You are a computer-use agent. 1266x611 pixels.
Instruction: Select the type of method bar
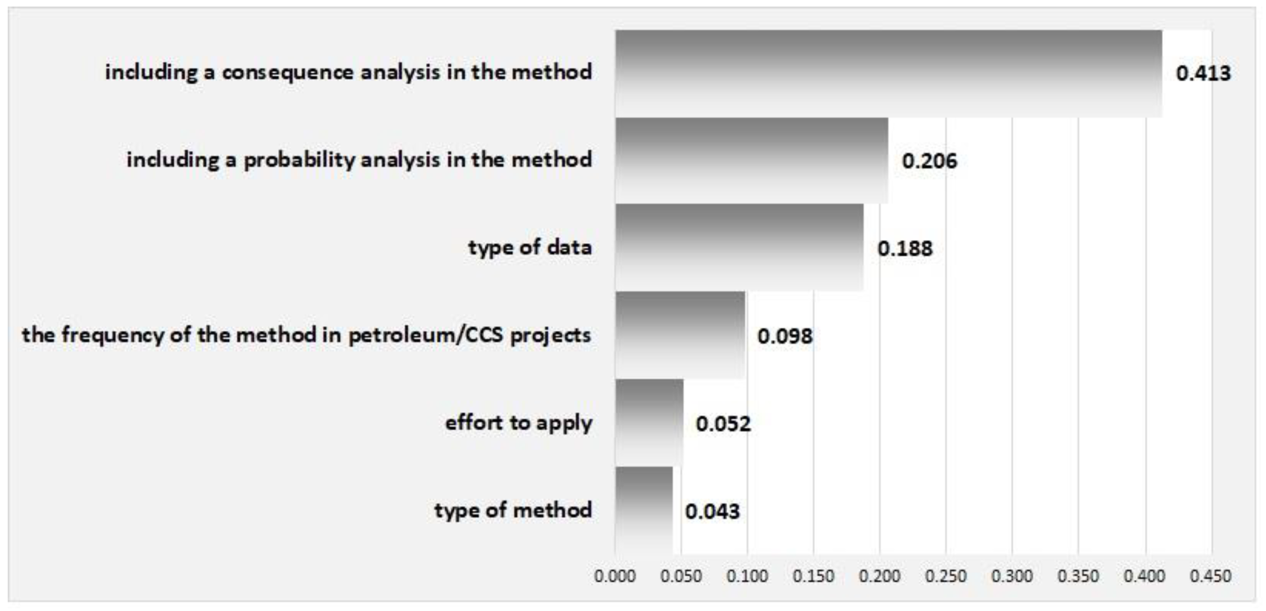click(x=644, y=510)
